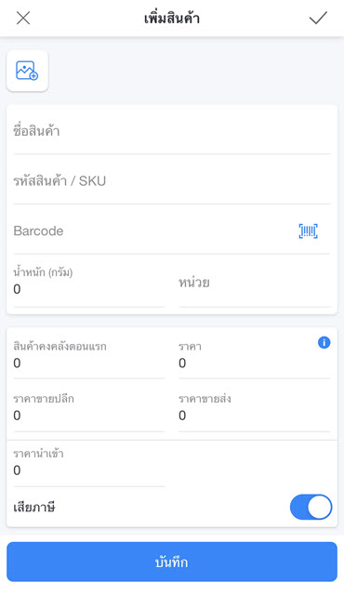The height and width of the screenshot is (595, 344).
Task: Select the ราคาขายปลีก retail price field
Action: (x=88, y=408)
